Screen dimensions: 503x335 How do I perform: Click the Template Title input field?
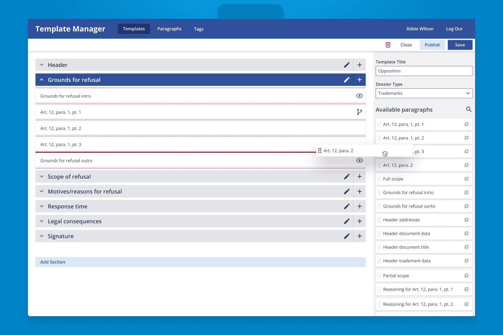[424, 71]
